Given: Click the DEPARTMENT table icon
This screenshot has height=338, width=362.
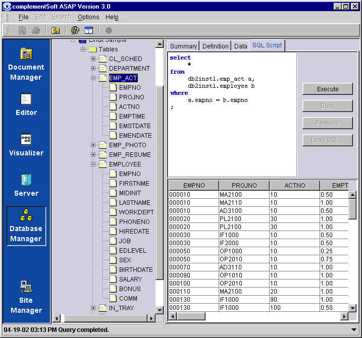Looking at the screenshot, I should click(102, 68).
